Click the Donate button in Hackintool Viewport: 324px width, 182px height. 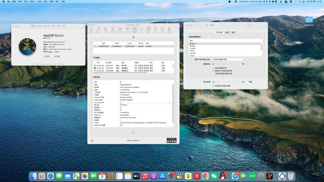(171, 140)
